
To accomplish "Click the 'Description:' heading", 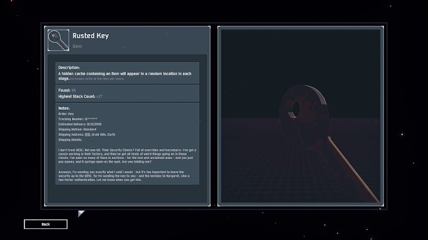I will click(69, 68).
